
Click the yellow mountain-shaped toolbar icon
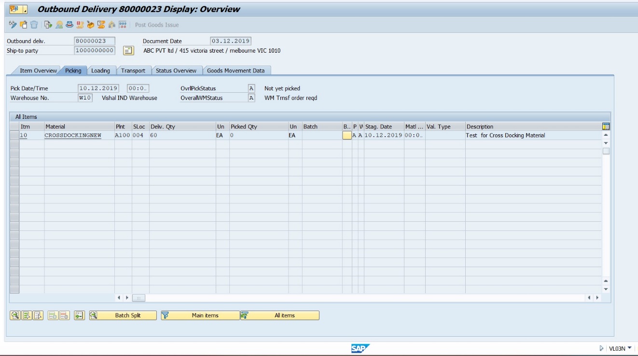(x=59, y=25)
